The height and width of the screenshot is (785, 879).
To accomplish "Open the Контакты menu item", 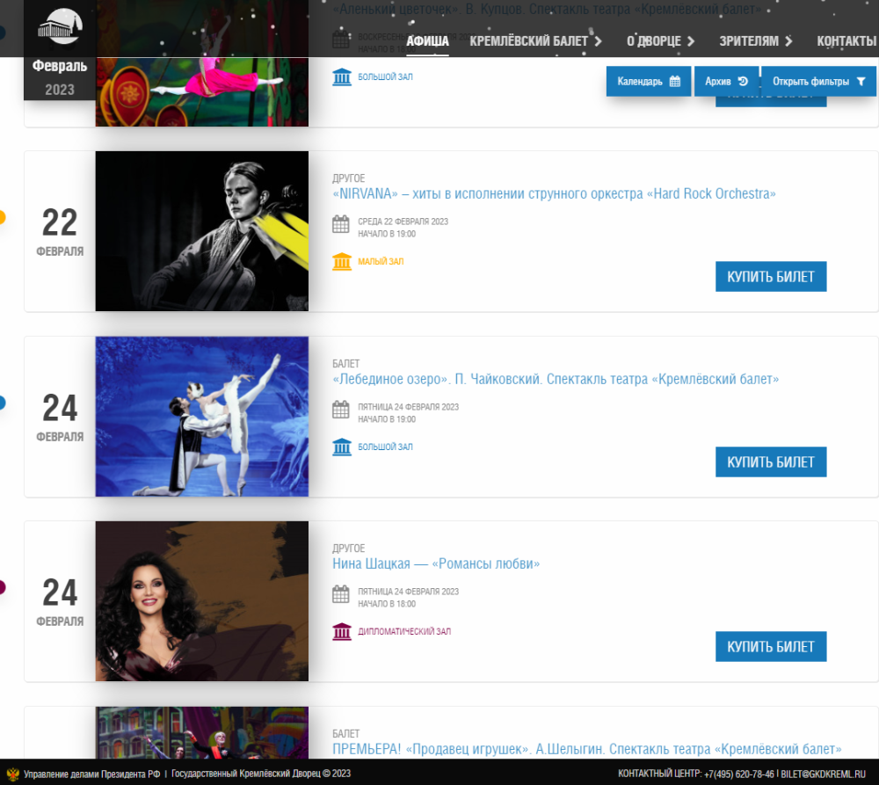I will point(846,41).
